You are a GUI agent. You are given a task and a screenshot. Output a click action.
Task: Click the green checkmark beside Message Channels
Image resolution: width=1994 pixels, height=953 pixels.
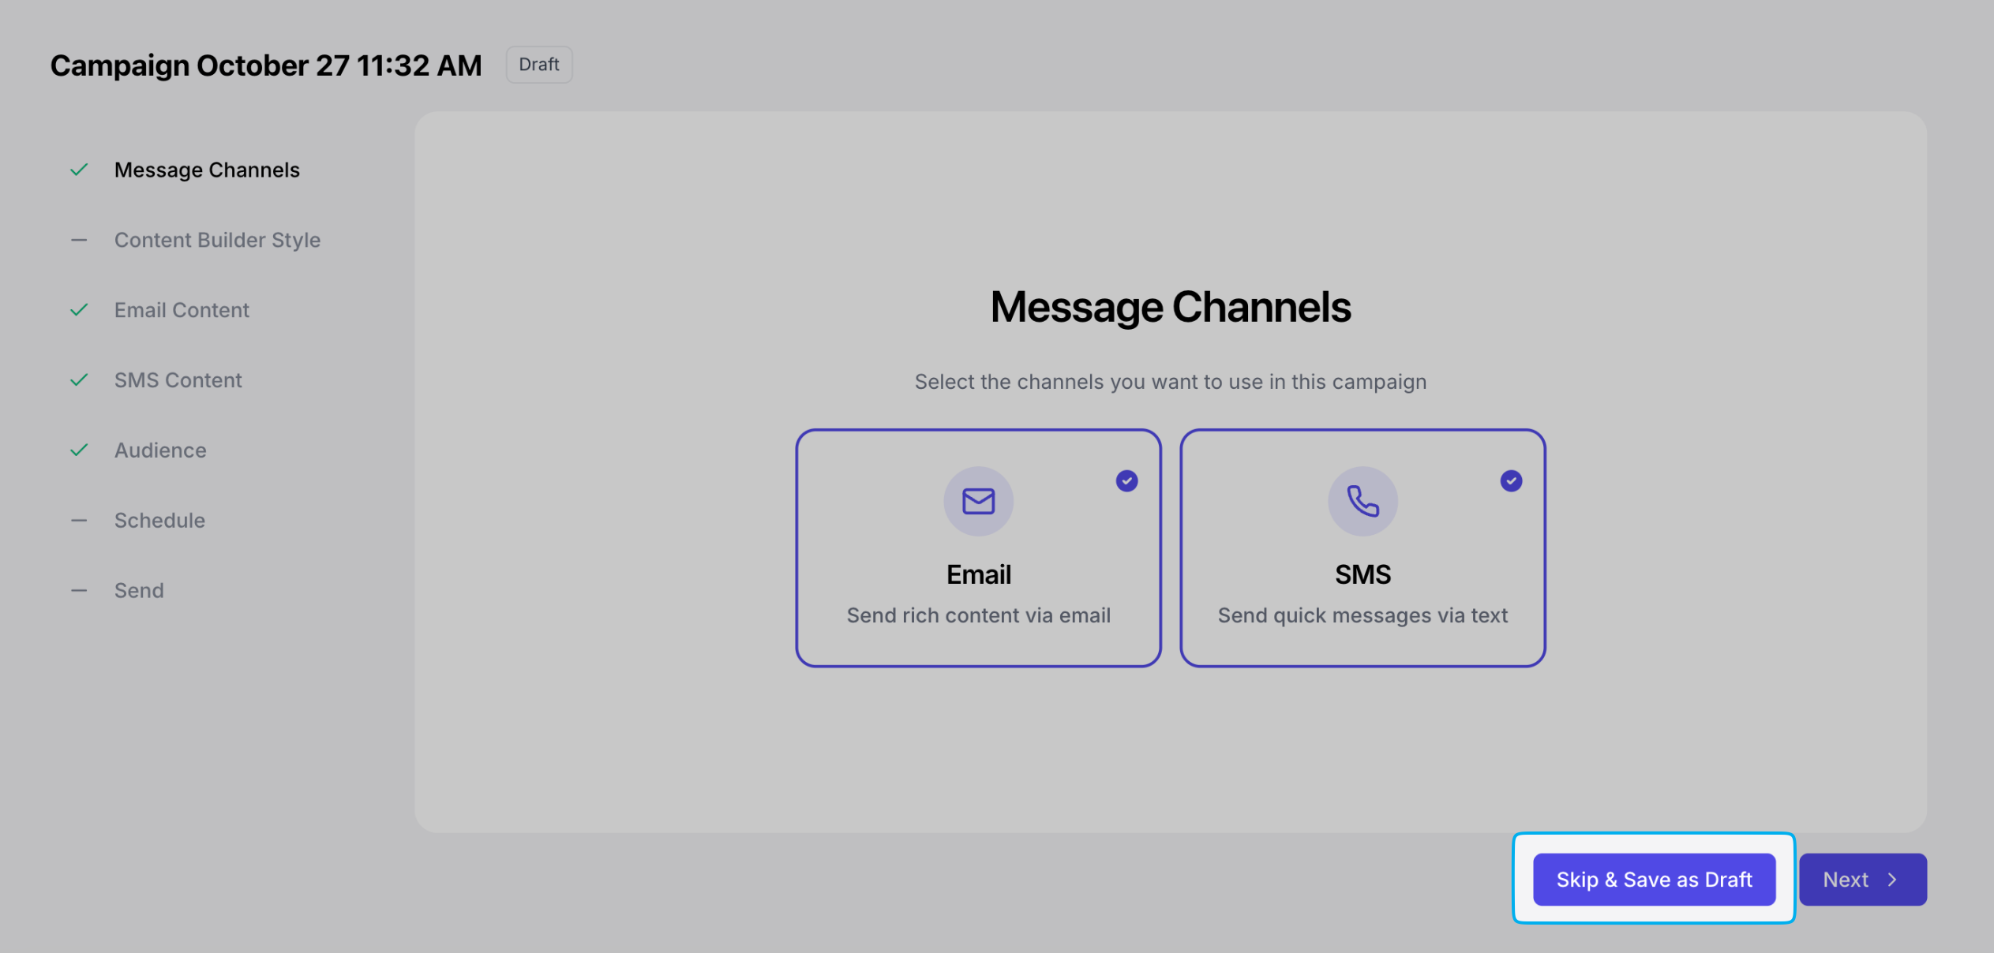[x=79, y=170]
